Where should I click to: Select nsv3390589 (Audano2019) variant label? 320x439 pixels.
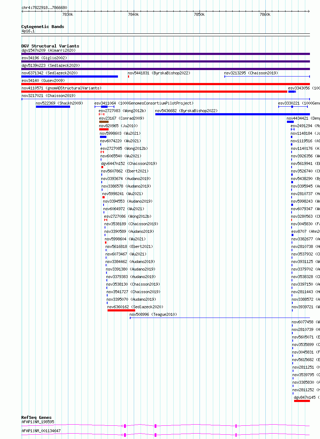(x=129, y=231)
